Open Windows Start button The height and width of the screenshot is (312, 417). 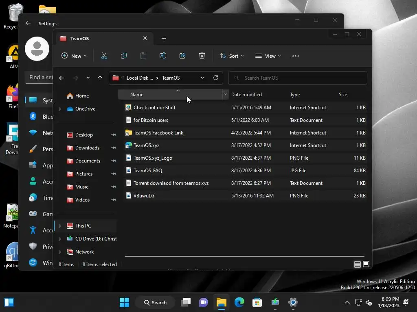[x=124, y=302]
